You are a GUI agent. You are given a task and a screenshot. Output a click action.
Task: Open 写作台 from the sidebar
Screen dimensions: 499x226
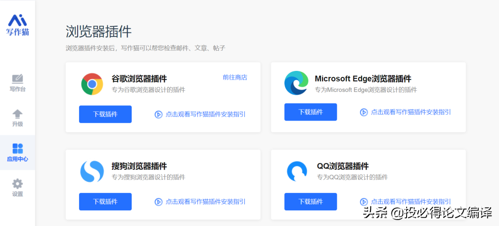click(18, 83)
